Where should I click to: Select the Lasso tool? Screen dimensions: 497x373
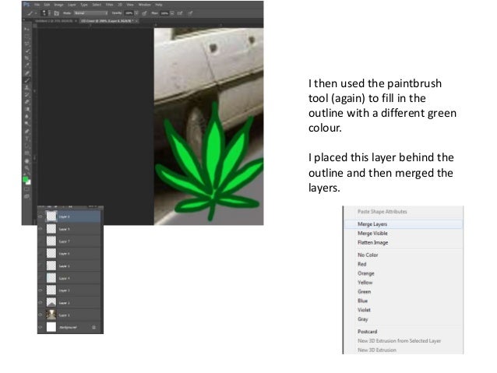pyautogui.click(x=27, y=44)
